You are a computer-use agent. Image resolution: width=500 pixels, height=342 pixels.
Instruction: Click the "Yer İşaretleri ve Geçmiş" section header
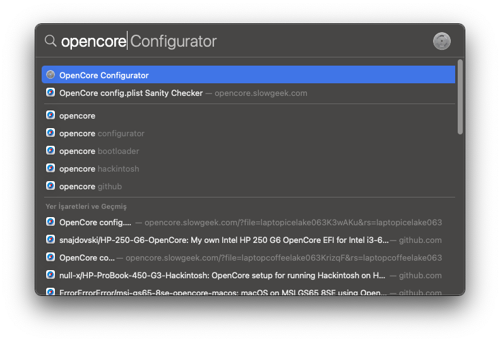point(86,206)
